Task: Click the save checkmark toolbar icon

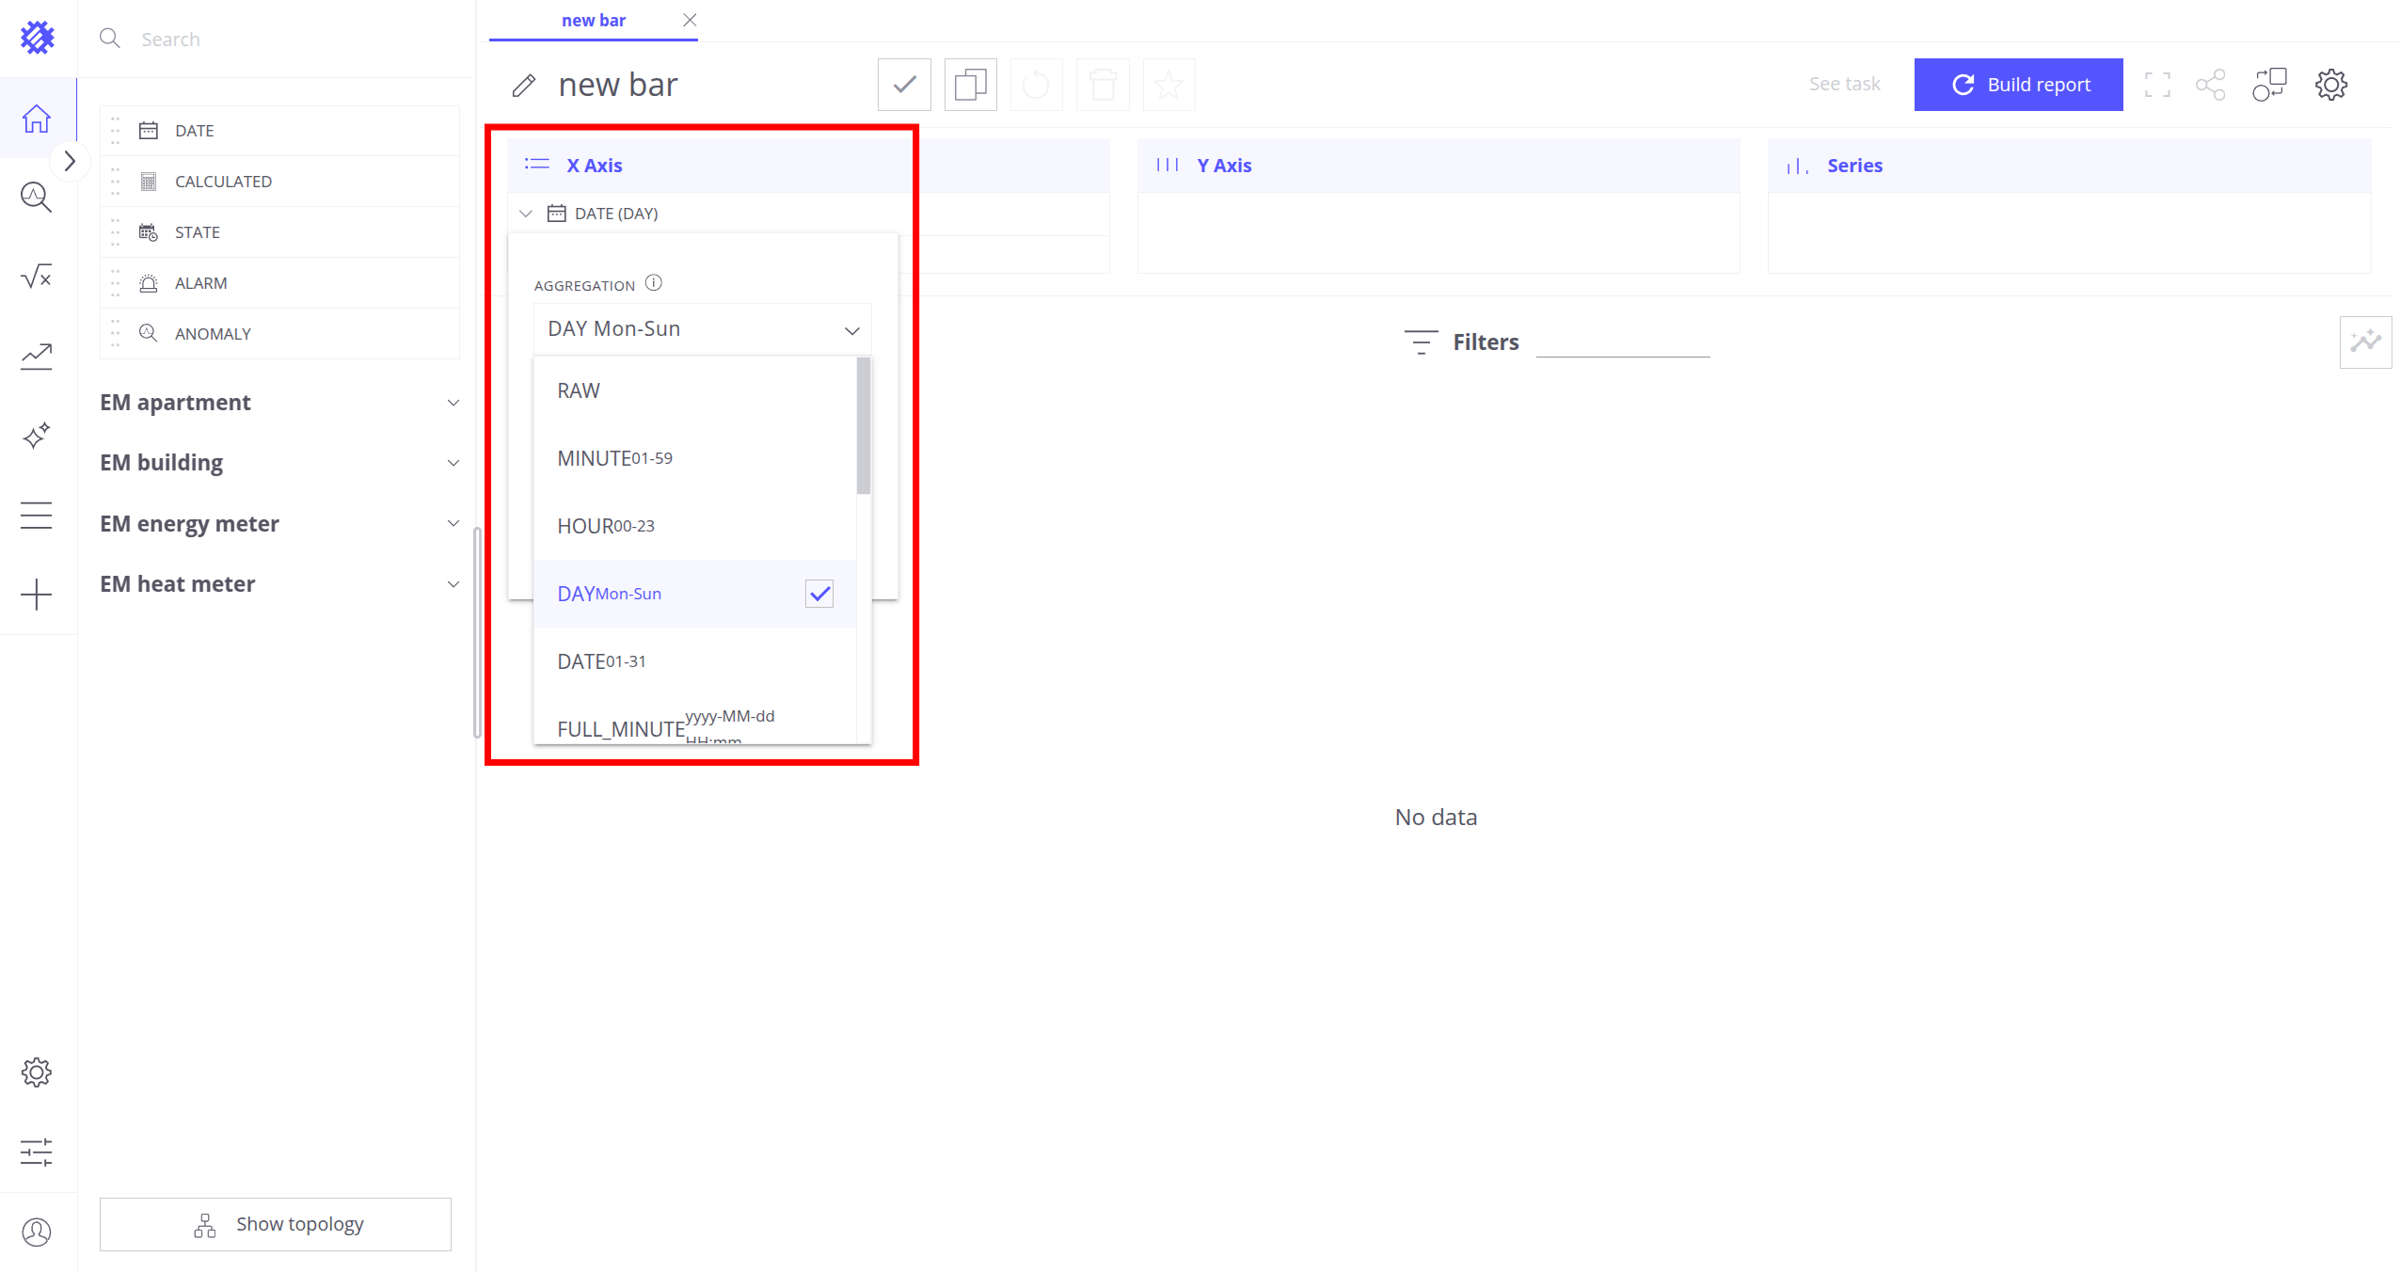Action: tap(904, 85)
